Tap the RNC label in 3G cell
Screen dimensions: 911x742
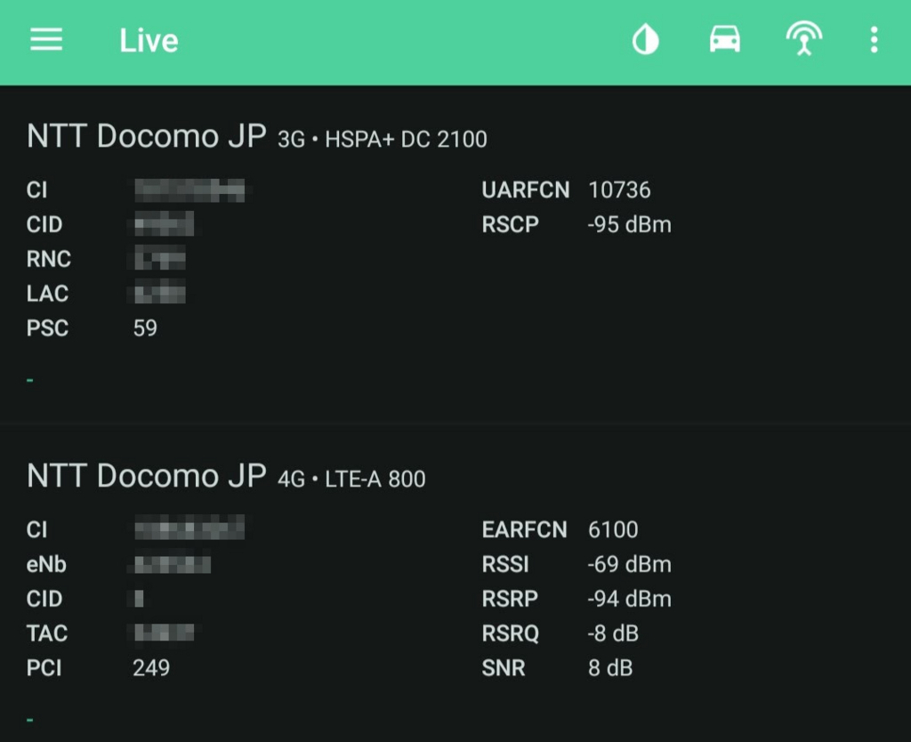[49, 259]
